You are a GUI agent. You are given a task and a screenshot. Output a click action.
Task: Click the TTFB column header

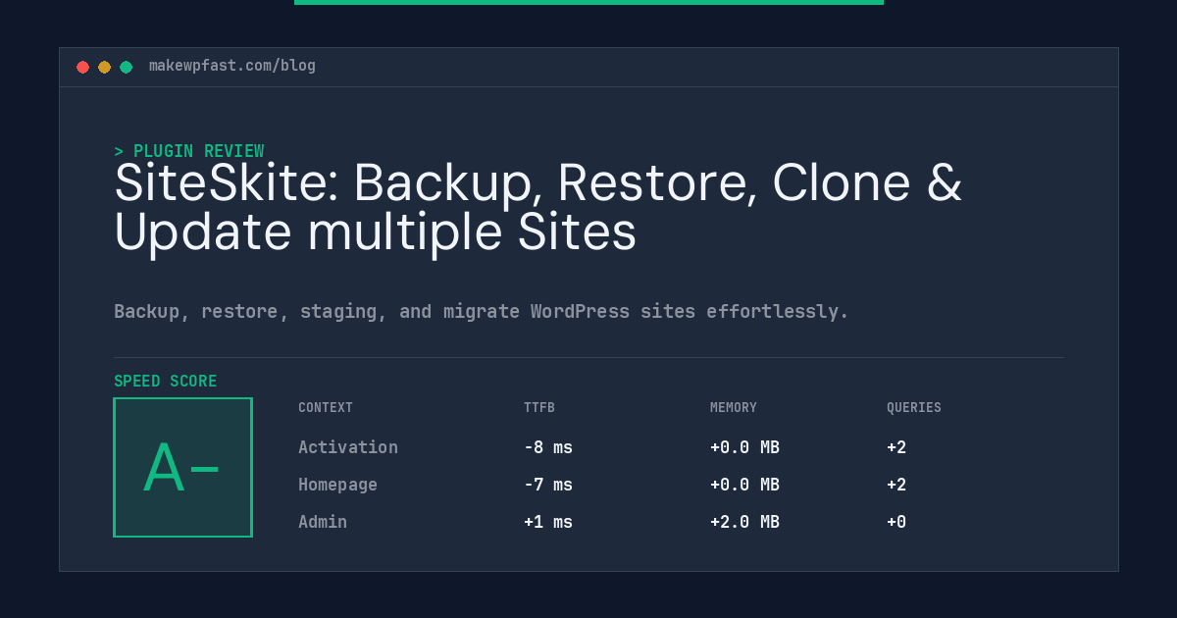tap(539, 408)
